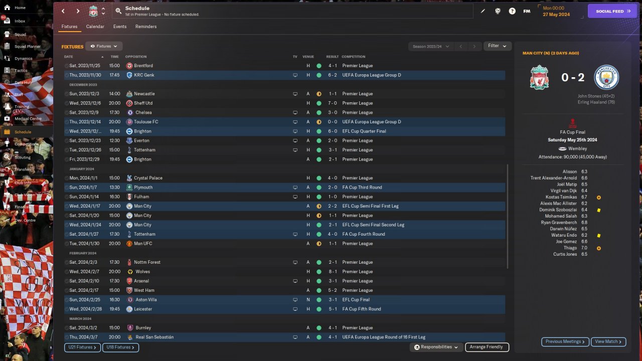Image resolution: width=642 pixels, height=361 pixels.
Task: Click Mohamed Salah in lineup
Action: point(561,216)
